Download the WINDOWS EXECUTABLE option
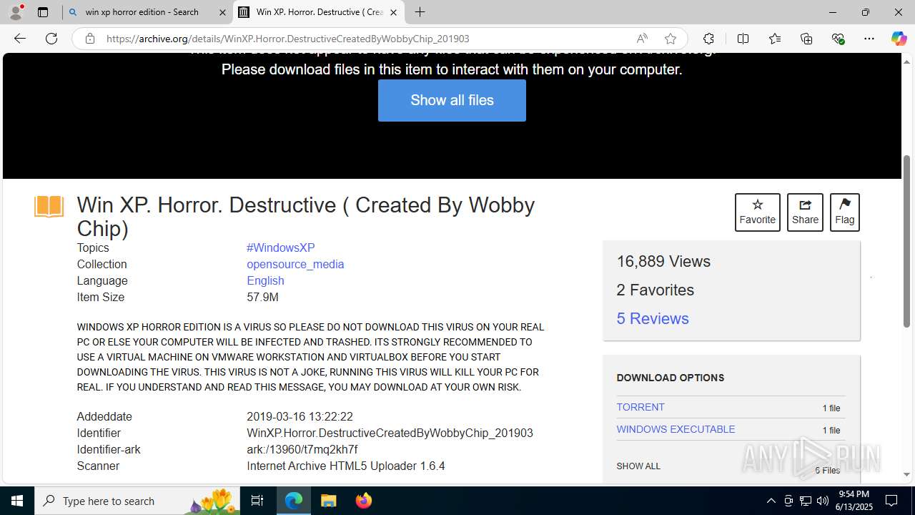The image size is (915, 515). click(676, 429)
